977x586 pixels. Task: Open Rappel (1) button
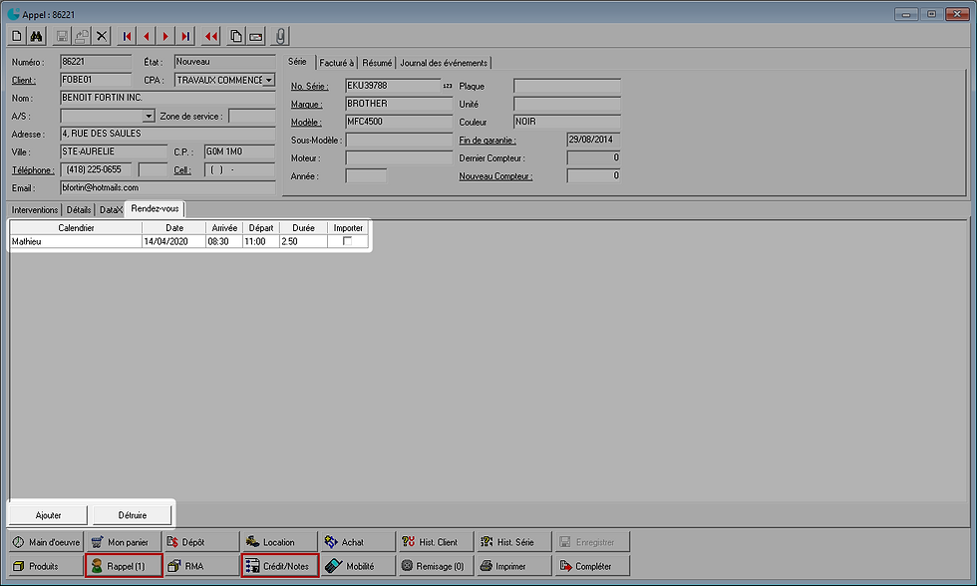coord(124,565)
